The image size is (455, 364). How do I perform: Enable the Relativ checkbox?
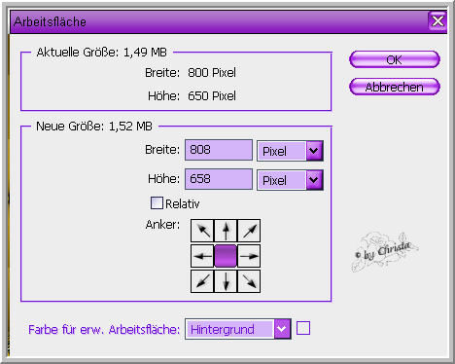[x=157, y=203]
